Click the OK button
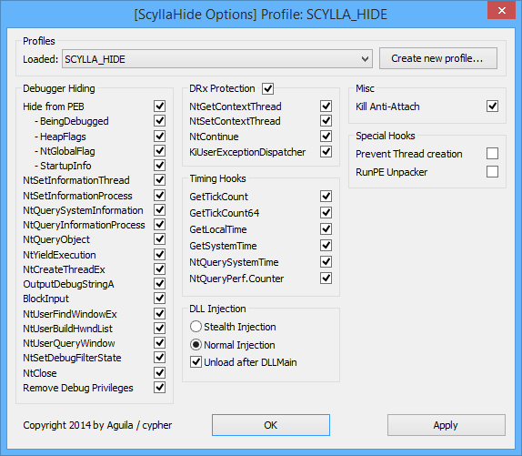522x456 pixels. [271, 425]
